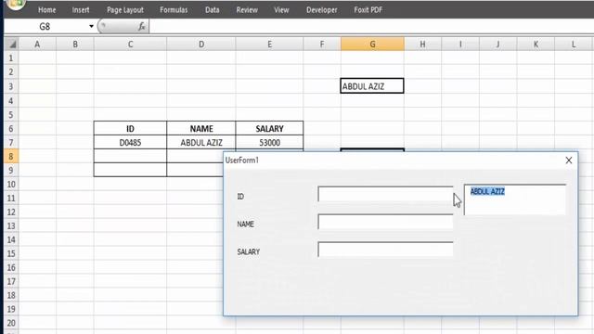Click the cell containing D0485
This screenshot has width=594, height=334.
click(130, 142)
